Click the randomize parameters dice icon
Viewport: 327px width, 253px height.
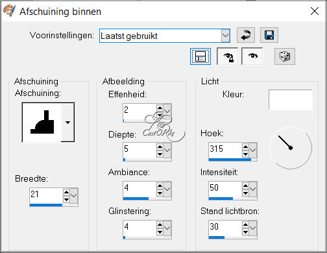coord(285,56)
